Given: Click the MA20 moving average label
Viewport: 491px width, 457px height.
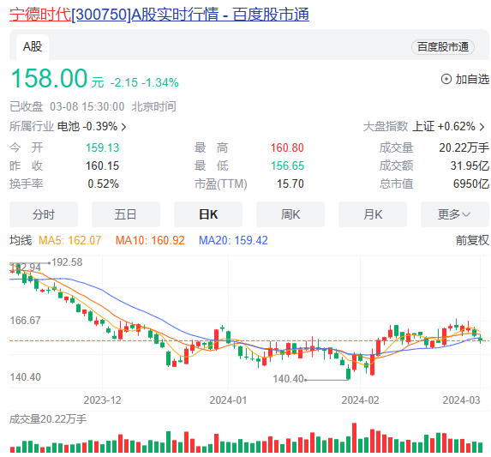Looking at the screenshot, I should [x=233, y=240].
